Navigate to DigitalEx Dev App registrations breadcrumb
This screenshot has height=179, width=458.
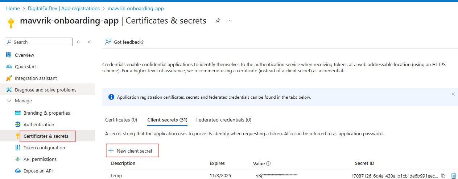[64, 8]
